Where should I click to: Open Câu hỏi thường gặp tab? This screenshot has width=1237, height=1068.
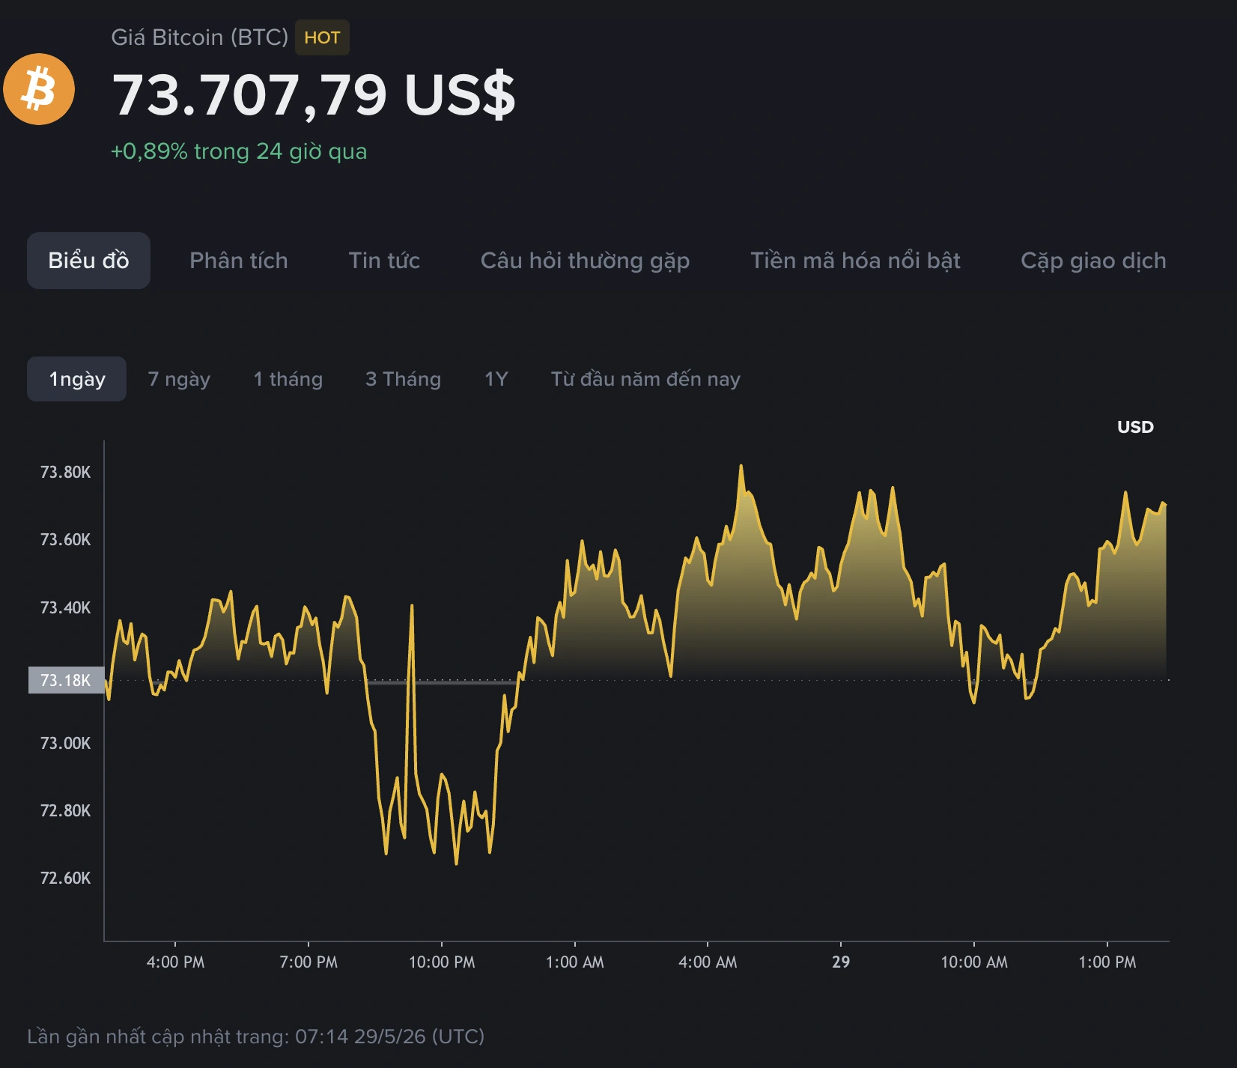click(x=585, y=261)
